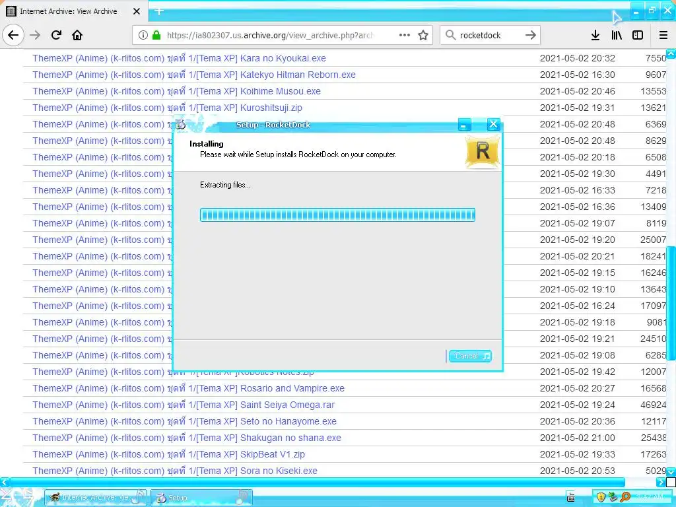Click the vertical scrollbar thumb
The image size is (676, 507).
coord(671,303)
